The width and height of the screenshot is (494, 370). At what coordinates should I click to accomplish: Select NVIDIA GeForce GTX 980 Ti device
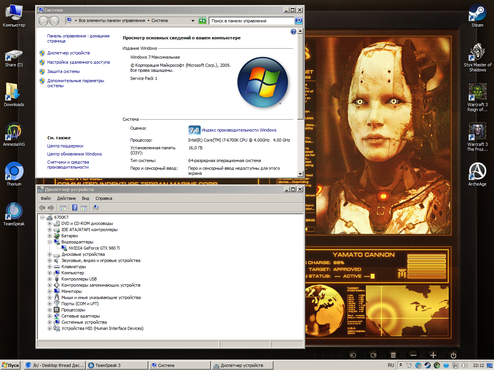(94, 248)
